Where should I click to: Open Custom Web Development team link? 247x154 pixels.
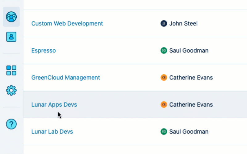click(x=67, y=23)
